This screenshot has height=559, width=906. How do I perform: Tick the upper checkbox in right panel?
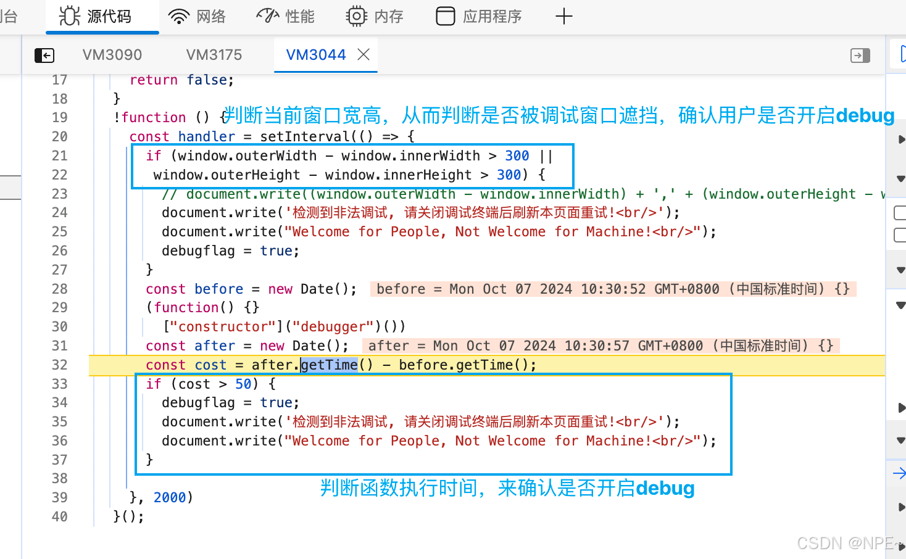click(x=900, y=213)
